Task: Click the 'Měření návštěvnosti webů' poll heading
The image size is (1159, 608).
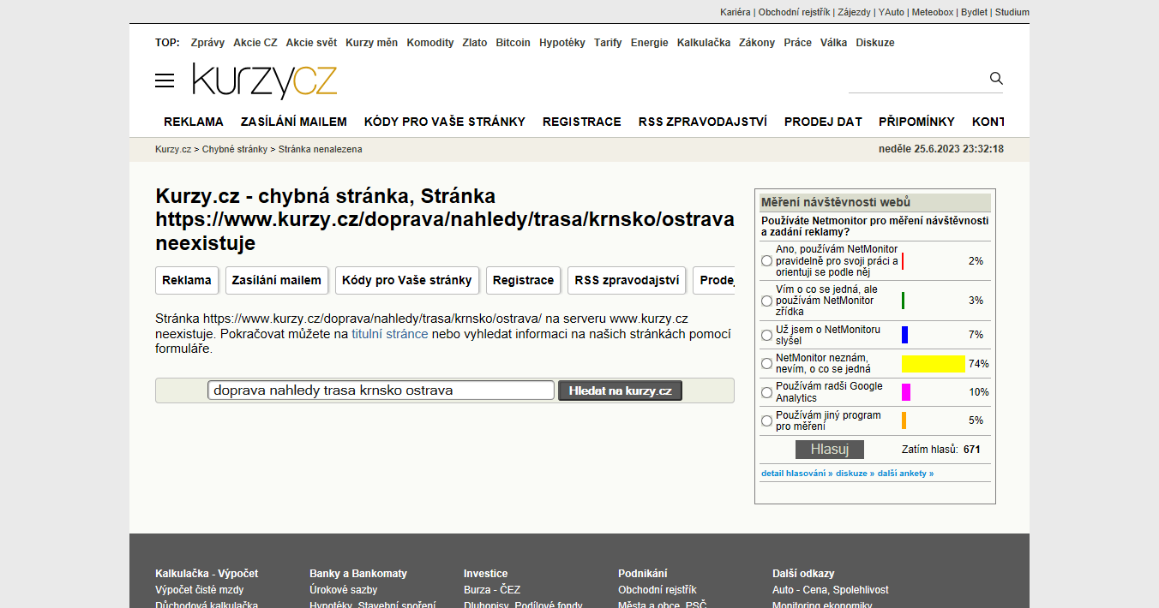Action: click(836, 203)
